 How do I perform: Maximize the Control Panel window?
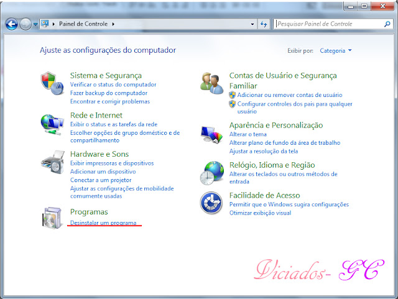364,6
